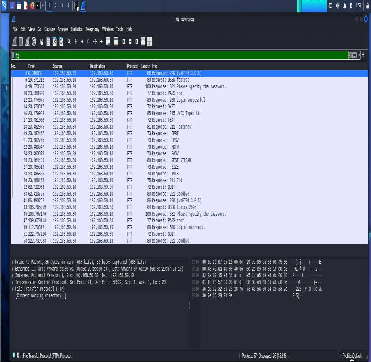Select packet 10 'Request: PASS root'

point(189,93)
